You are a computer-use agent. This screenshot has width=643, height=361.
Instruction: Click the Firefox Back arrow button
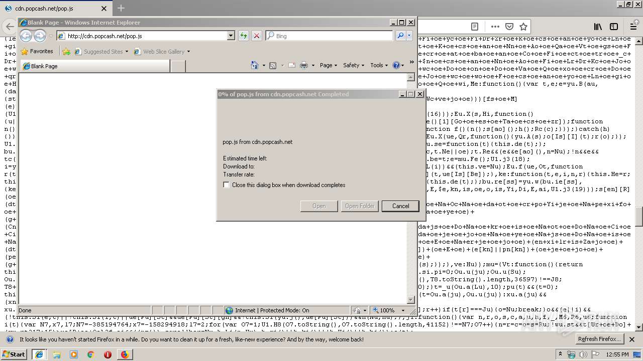[10, 27]
